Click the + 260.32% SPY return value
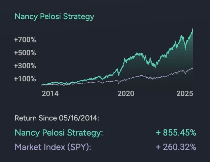The height and width of the screenshot is (162, 210). tap(176, 147)
